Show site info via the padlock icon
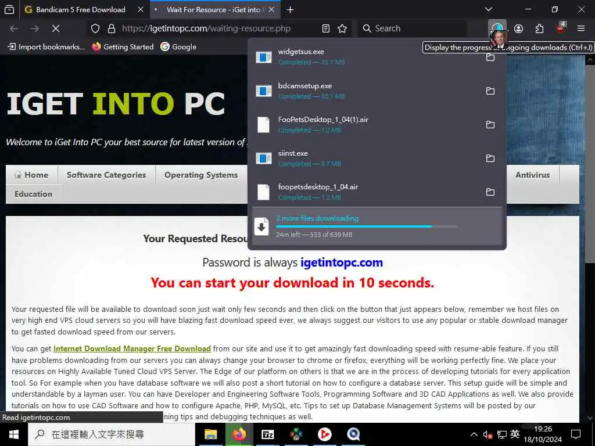595x446 pixels. coord(111,28)
